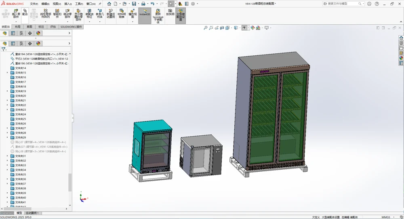The image size is (404, 219).
Task: Expand the 文件夹23 folder
Action: pos(7,110)
